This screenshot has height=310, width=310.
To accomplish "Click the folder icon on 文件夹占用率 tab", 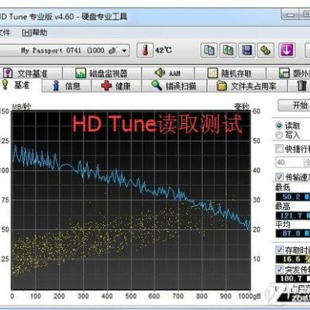I will pyautogui.click(x=222, y=86).
